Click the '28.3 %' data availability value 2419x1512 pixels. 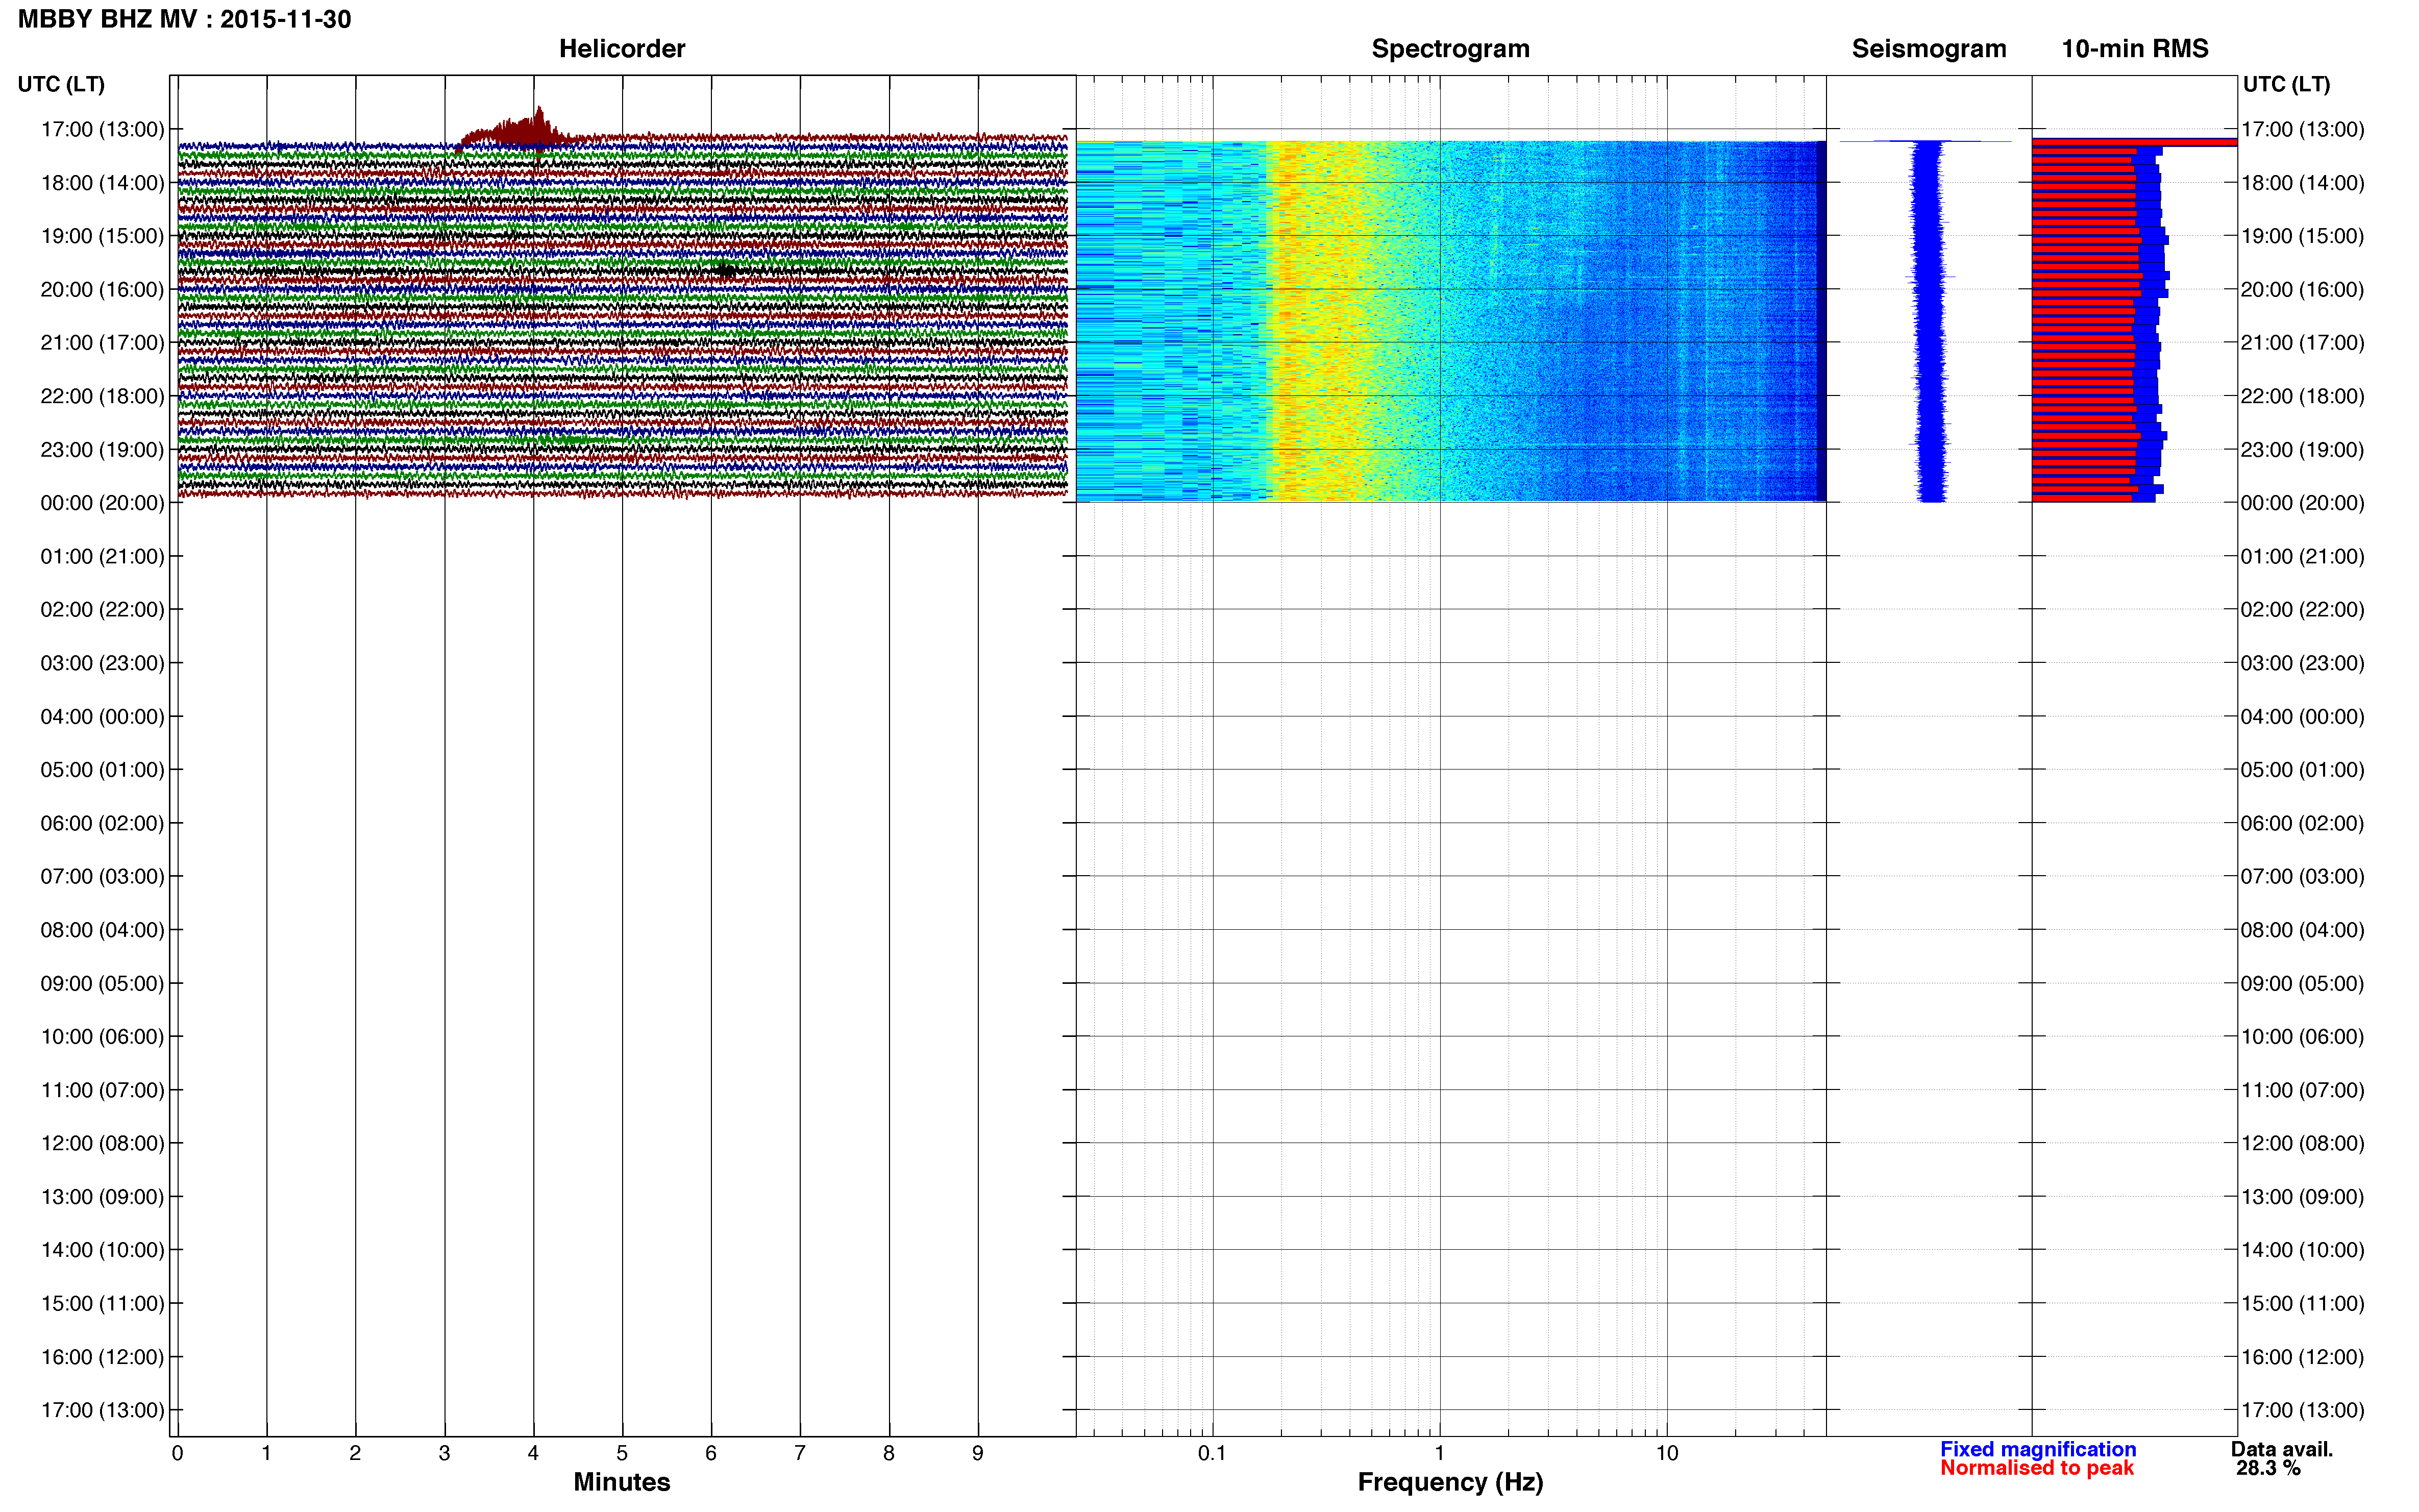[x=2268, y=1467]
